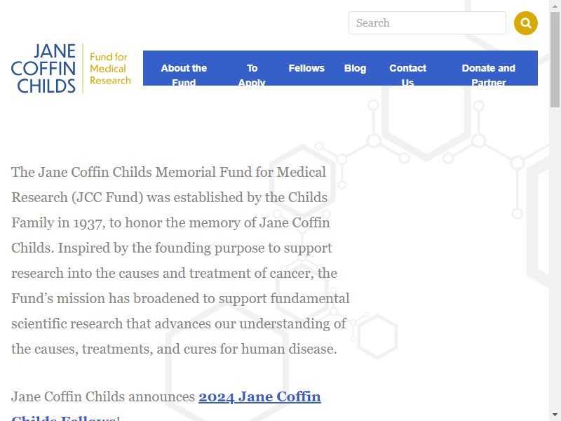The image size is (561, 421).
Task: Click the gold 'Fund for Medical Research' tagline
Action: click(x=110, y=68)
